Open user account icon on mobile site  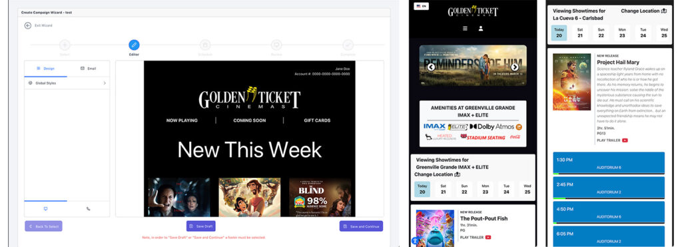click(481, 28)
